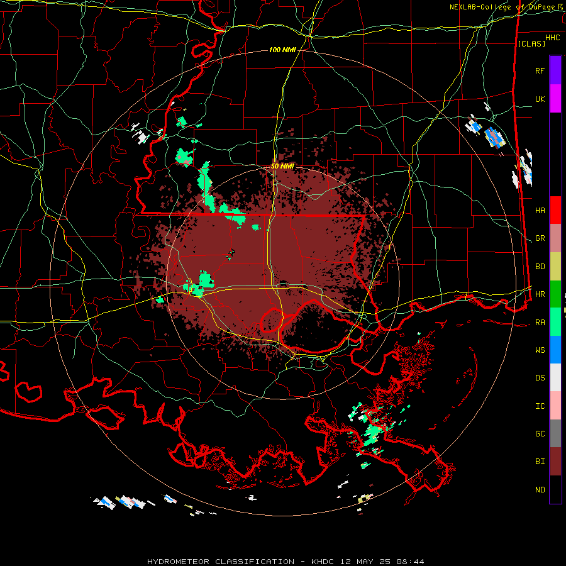Click the KHDC radar site identifier
Image resolution: width=566 pixels, height=566 pixels.
tap(323, 562)
